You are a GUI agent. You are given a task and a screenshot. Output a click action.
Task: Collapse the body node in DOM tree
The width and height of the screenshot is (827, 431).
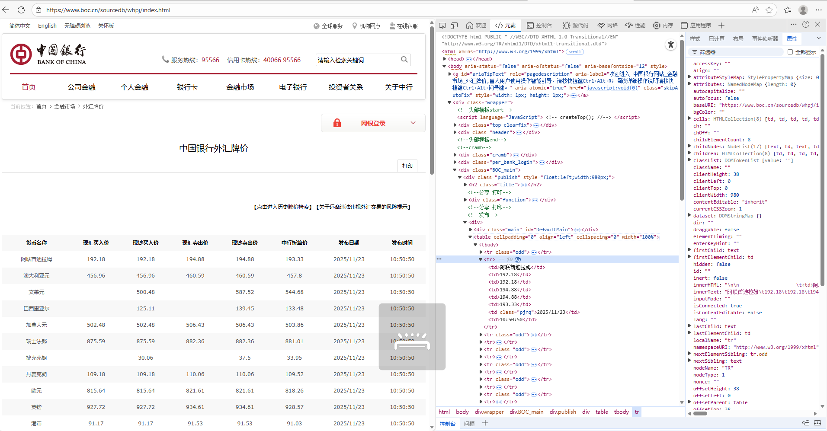click(x=444, y=66)
